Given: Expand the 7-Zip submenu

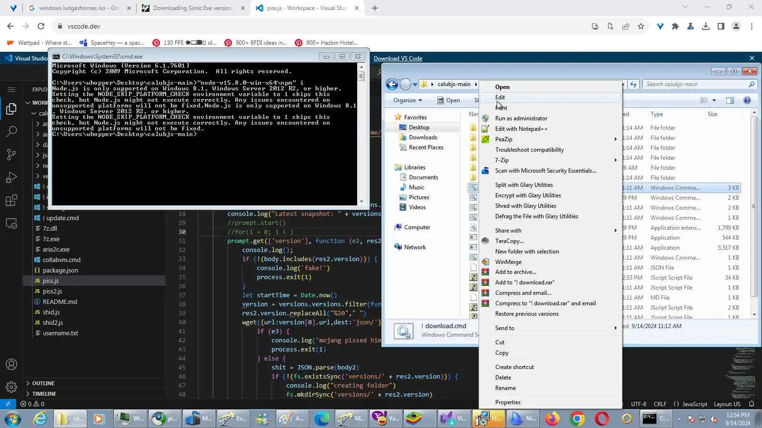Looking at the screenshot, I should [551, 160].
